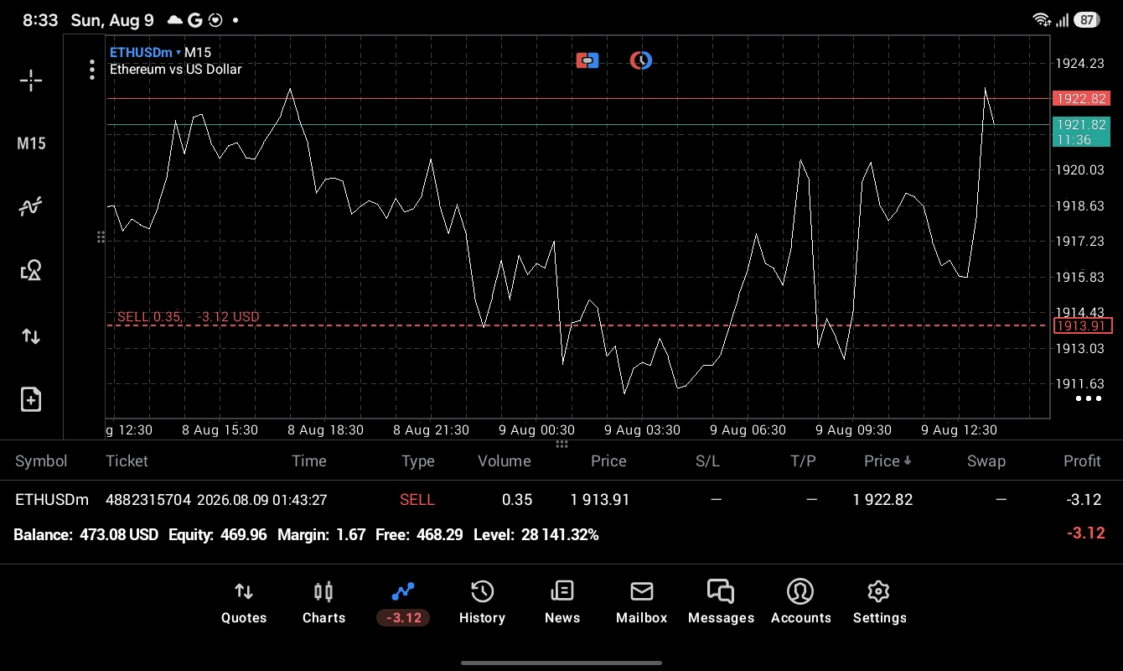Grab the chart-panel divider handle

(x=561, y=444)
